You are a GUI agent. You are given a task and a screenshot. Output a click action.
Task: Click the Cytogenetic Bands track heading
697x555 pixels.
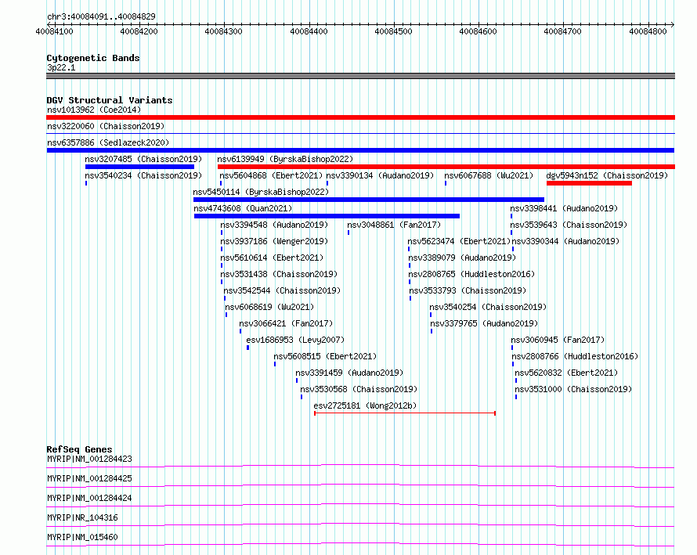pos(93,58)
